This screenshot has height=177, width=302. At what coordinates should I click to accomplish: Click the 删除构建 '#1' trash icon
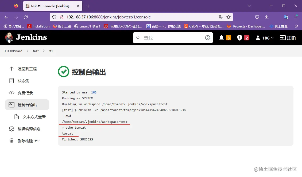click(12, 141)
